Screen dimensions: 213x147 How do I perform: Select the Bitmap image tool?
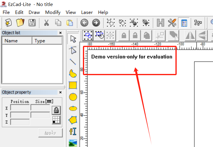point(73,143)
